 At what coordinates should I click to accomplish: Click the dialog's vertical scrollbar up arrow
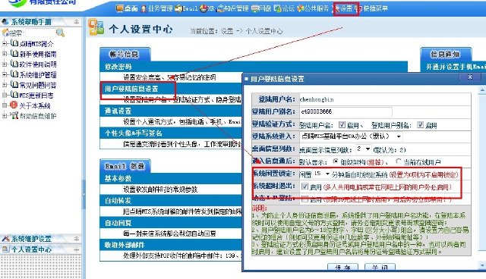[482, 90]
